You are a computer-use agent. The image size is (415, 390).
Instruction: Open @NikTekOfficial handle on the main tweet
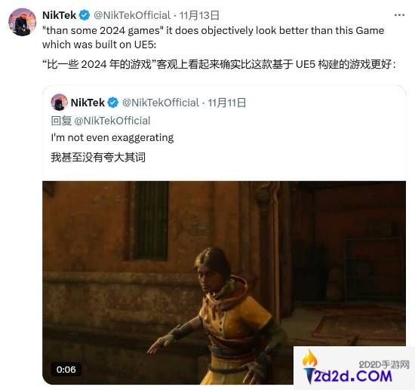(x=132, y=15)
